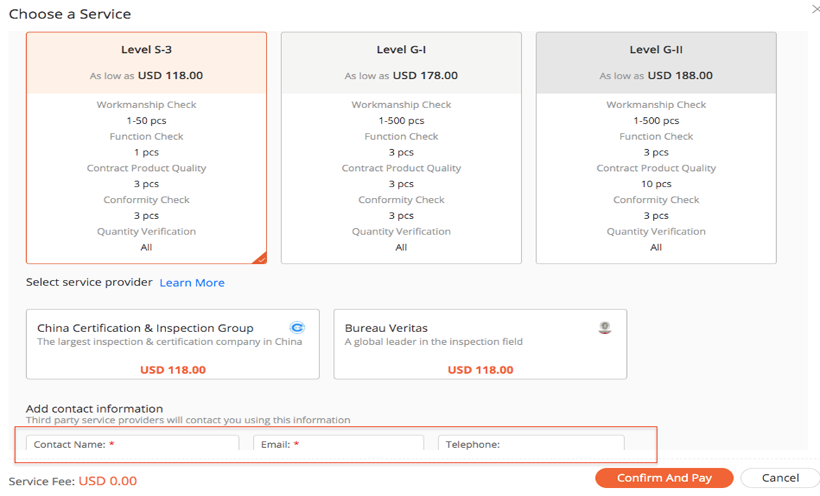Click the Cancel button
Viewport: 820px width, 496px height.
[780, 478]
